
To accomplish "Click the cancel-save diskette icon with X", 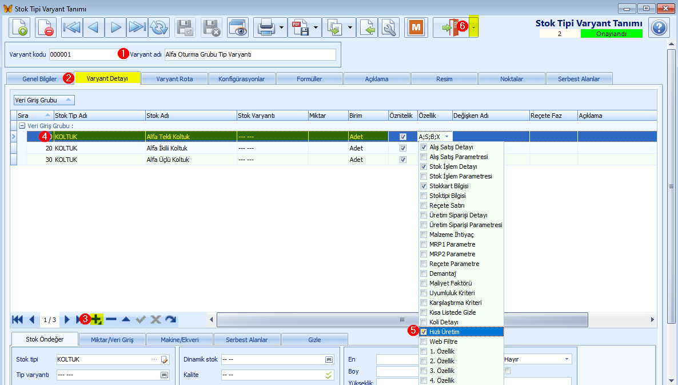I will coord(212,27).
